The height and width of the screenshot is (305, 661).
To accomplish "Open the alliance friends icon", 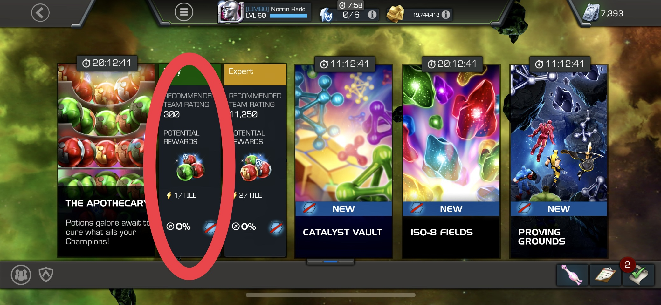I will click(x=21, y=275).
